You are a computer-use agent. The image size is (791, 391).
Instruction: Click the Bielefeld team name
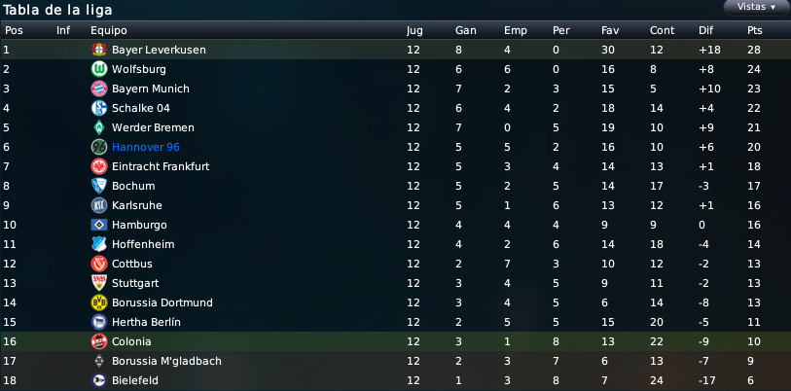point(135,380)
